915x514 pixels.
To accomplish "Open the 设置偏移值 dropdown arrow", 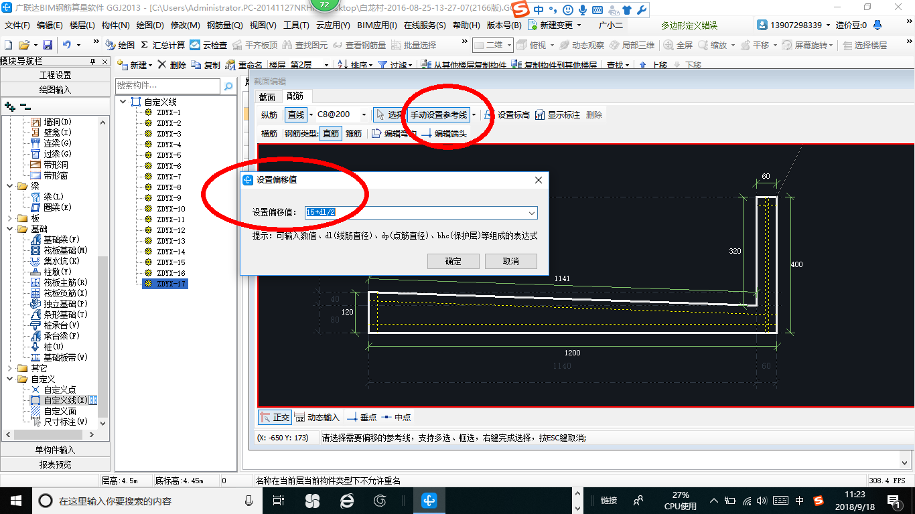I will [532, 213].
